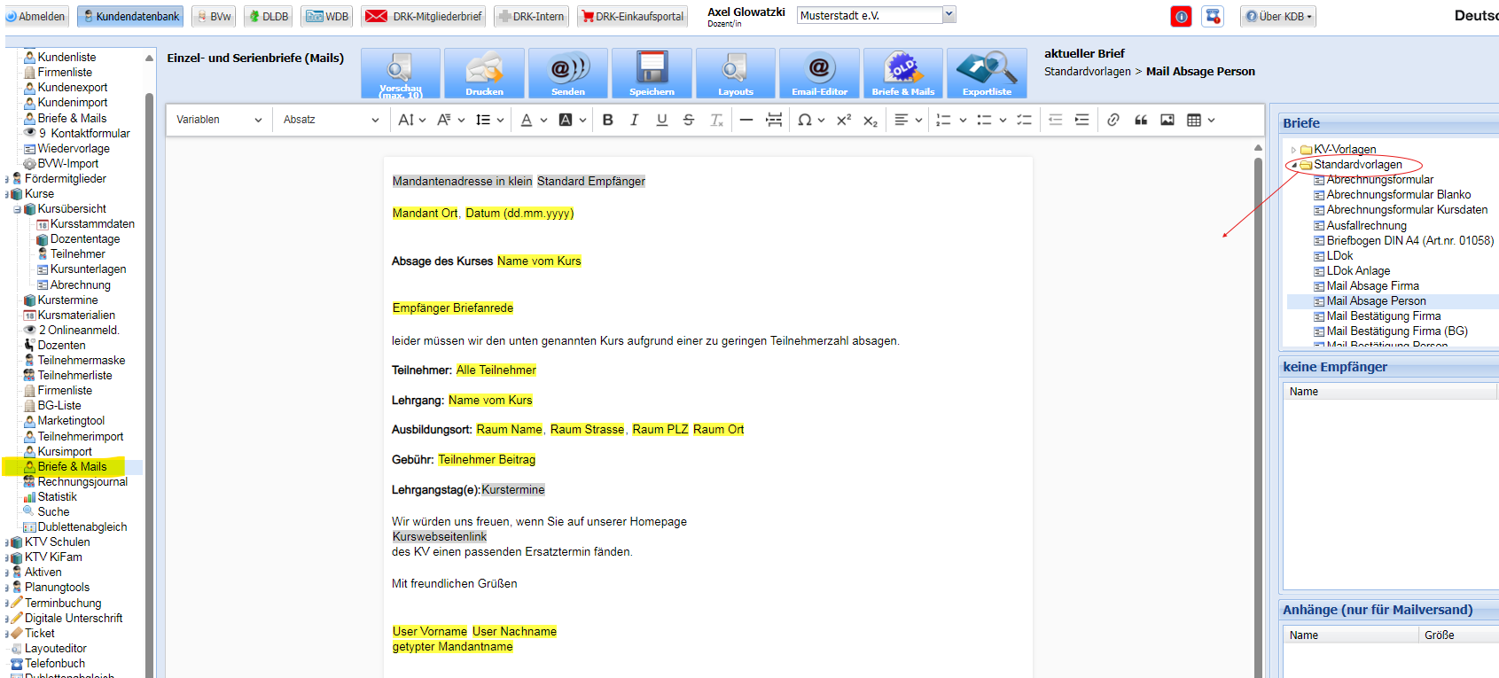Open the Über KDB menu
1499x678 pixels.
(x=1277, y=16)
